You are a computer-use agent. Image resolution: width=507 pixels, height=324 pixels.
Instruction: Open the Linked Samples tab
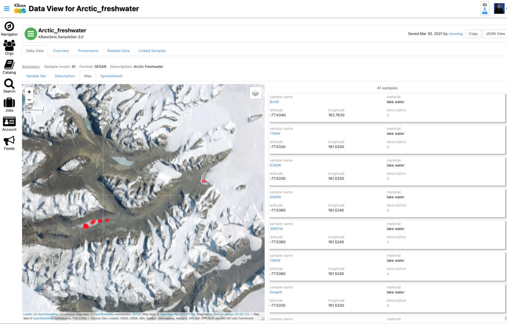pyautogui.click(x=152, y=51)
